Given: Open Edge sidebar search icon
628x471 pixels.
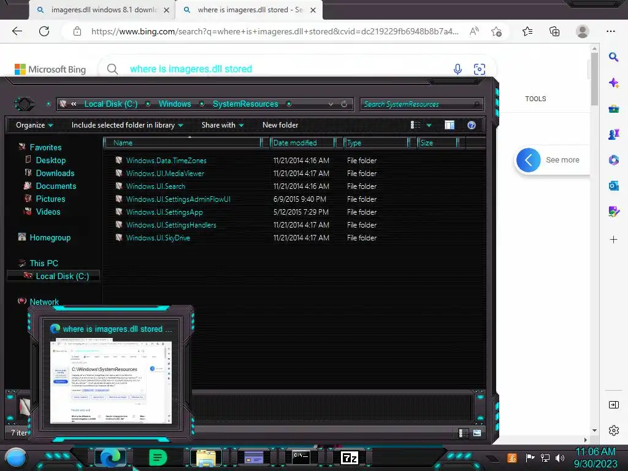Looking at the screenshot, I should [x=613, y=57].
